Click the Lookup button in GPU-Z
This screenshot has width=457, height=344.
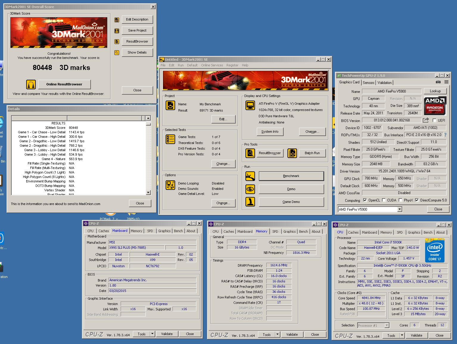click(x=435, y=91)
